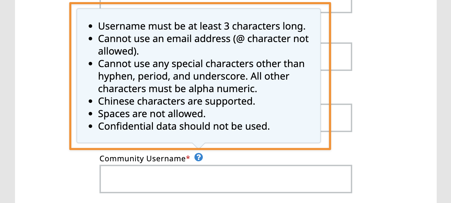Screen dimensions: 451x203
Task: Click the tooltip's downward pointer arrow
Action: (198, 146)
